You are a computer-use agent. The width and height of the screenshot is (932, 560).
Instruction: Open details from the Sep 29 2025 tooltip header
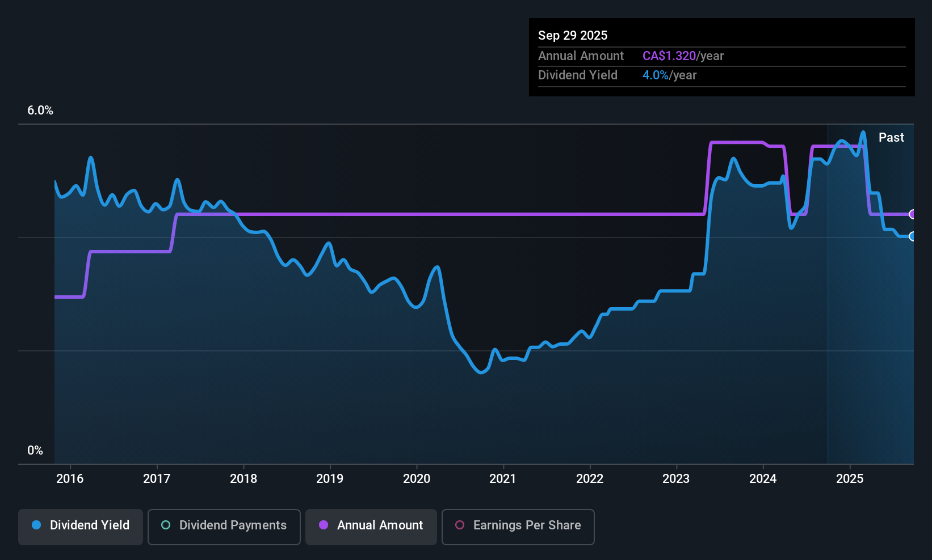[573, 35]
